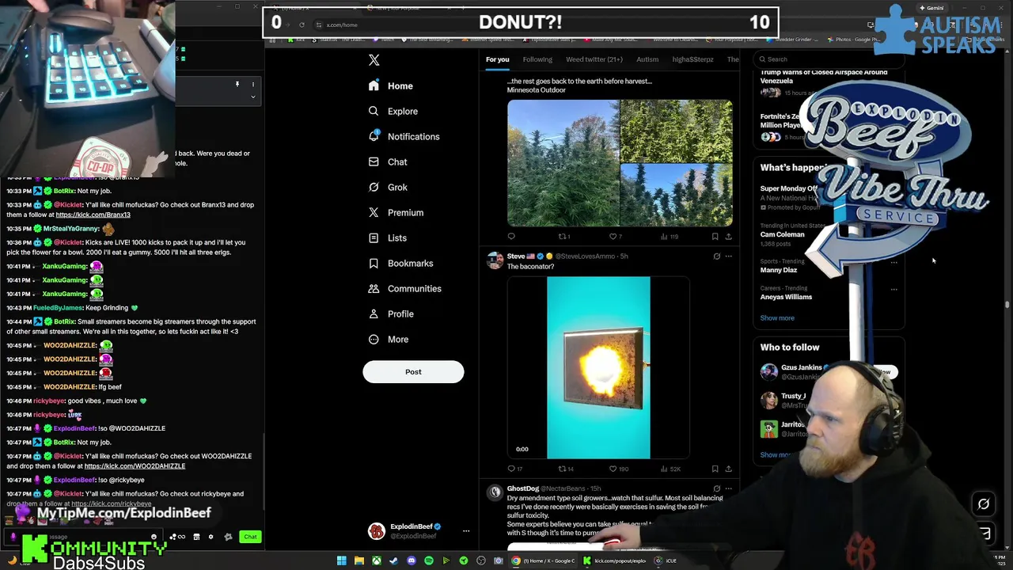Open Explore search icon in sidebar
1013x570 pixels.
(x=374, y=111)
